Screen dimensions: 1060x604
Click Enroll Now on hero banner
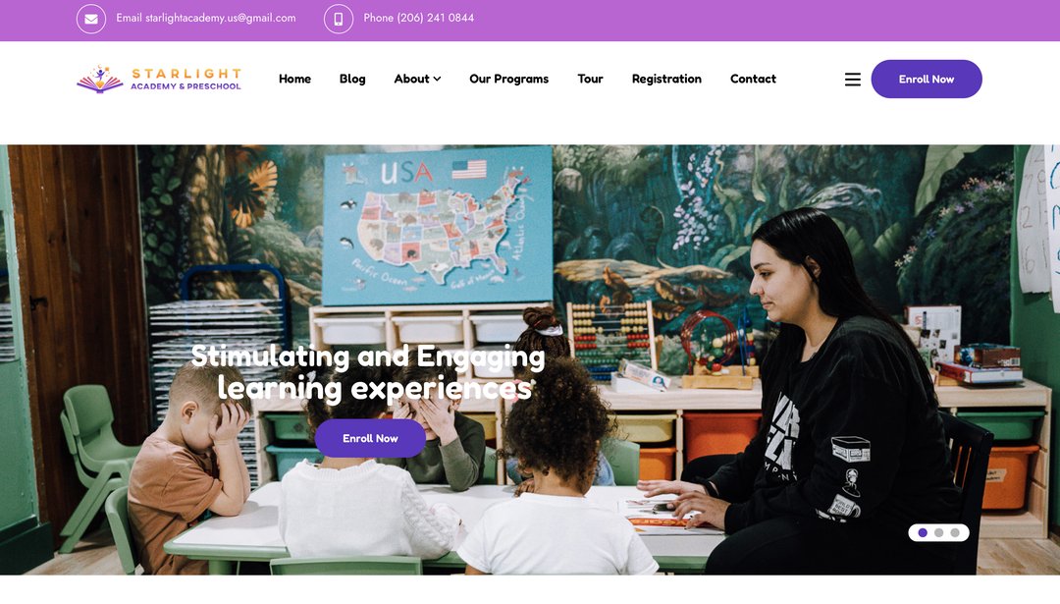[370, 438]
